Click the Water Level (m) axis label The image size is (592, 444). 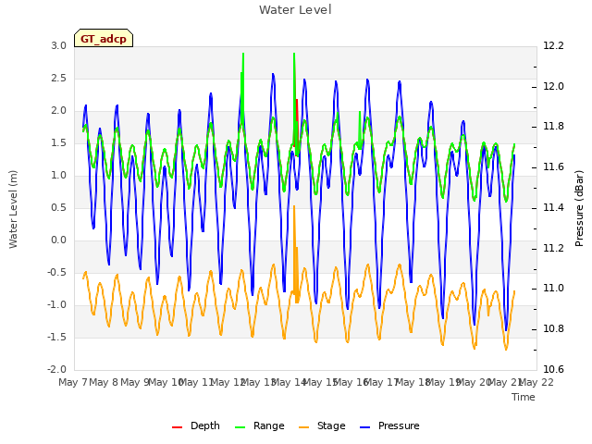13,209
